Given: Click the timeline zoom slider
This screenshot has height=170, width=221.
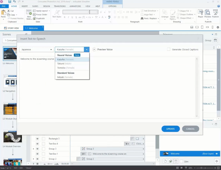Looking at the screenshot, I should 50,164.
